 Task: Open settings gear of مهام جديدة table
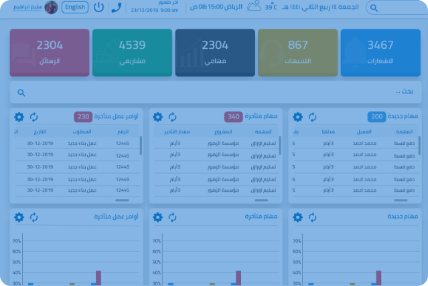297,117
